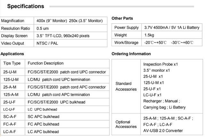Click the 0.5 um resolution value
205x137 pixels.
[43, 28]
